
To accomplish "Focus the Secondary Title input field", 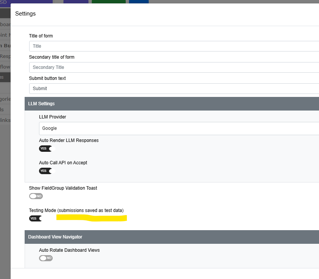I will pos(174,67).
